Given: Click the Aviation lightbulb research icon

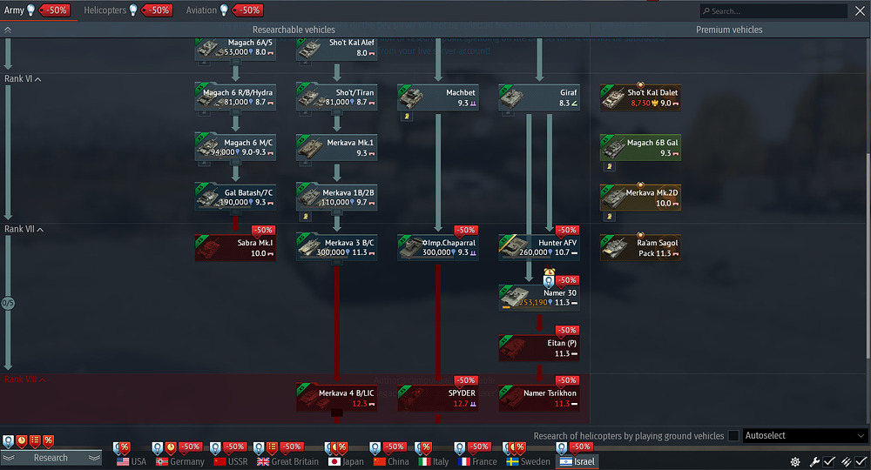Looking at the screenshot, I should coord(224,10).
